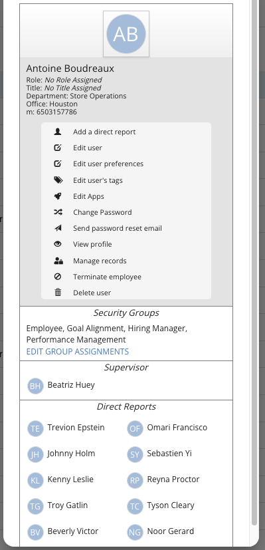Open Troy Gatlin's name
The image size is (265, 550).
pos(68,505)
